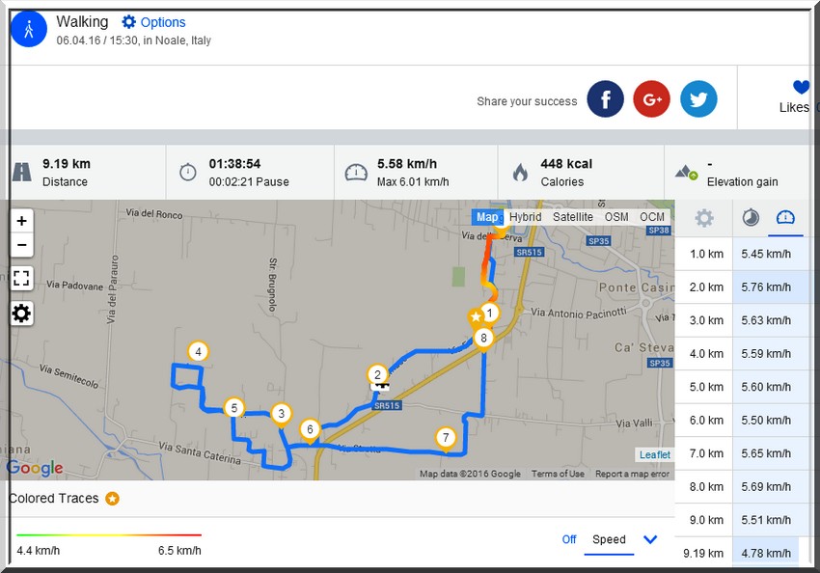The image size is (820, 573).
Task: Click Report a map error link
Action: click(632, 474)
